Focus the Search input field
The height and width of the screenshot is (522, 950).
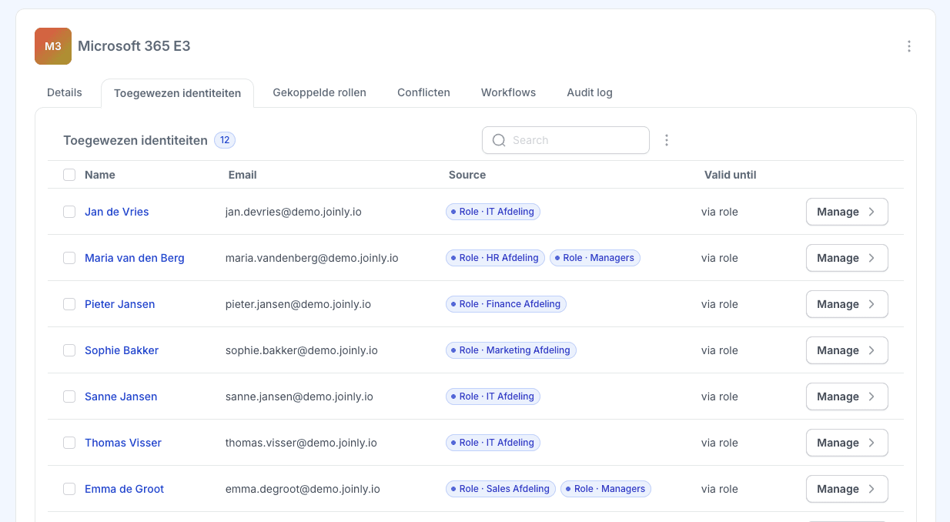coord(566,140)
